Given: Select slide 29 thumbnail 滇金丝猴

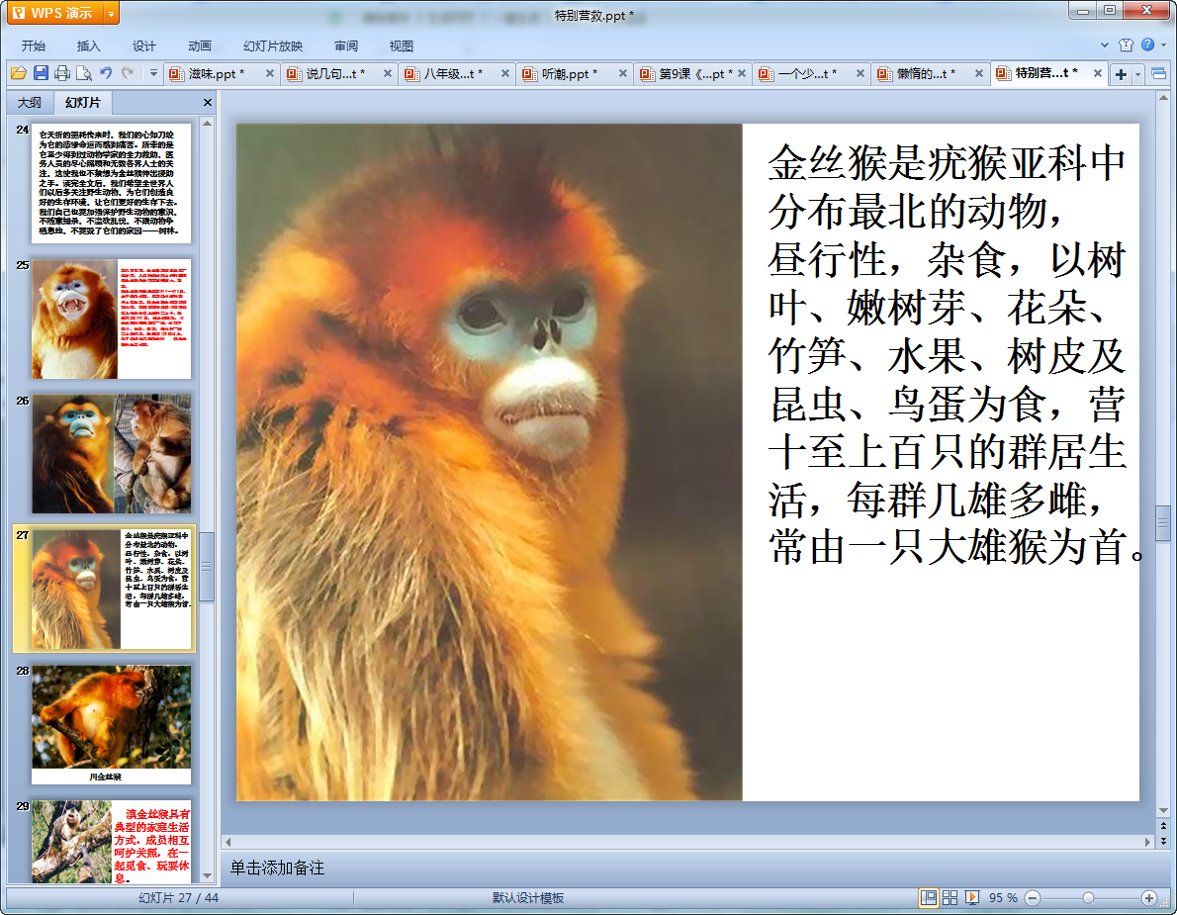Looking at the screenshot, I should click(111, 841).
